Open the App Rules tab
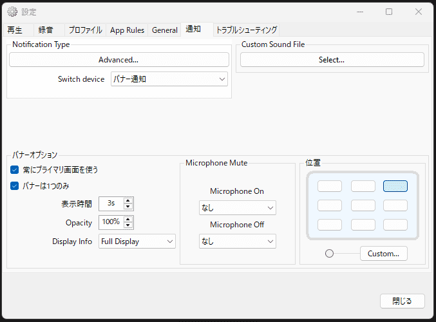Viewport: 436px width, 322px height. pyautogui.click(x=127, y=30)
